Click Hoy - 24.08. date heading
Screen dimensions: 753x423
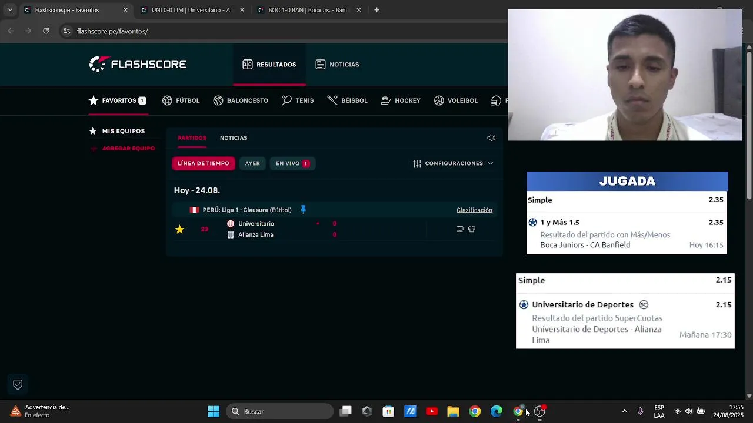pyautogui.click(x=197, y=190)
